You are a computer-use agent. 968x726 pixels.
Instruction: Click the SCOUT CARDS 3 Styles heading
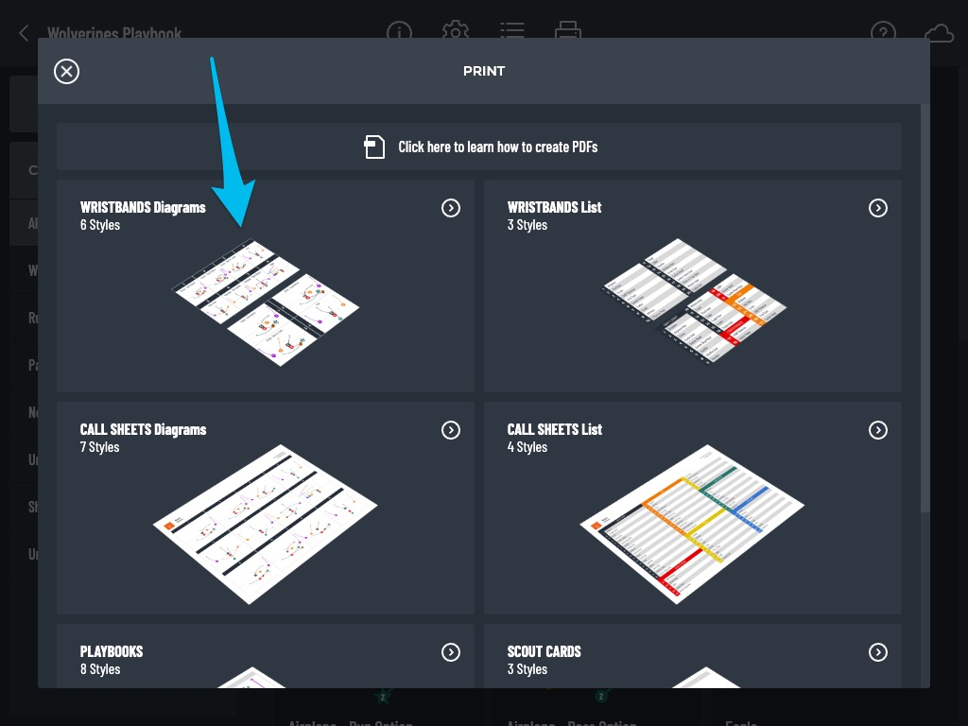(544, 660)
